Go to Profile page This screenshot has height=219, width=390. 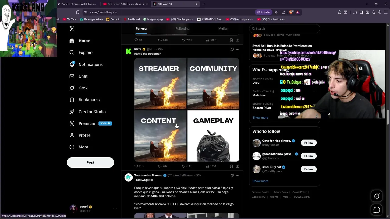(80, 135)
